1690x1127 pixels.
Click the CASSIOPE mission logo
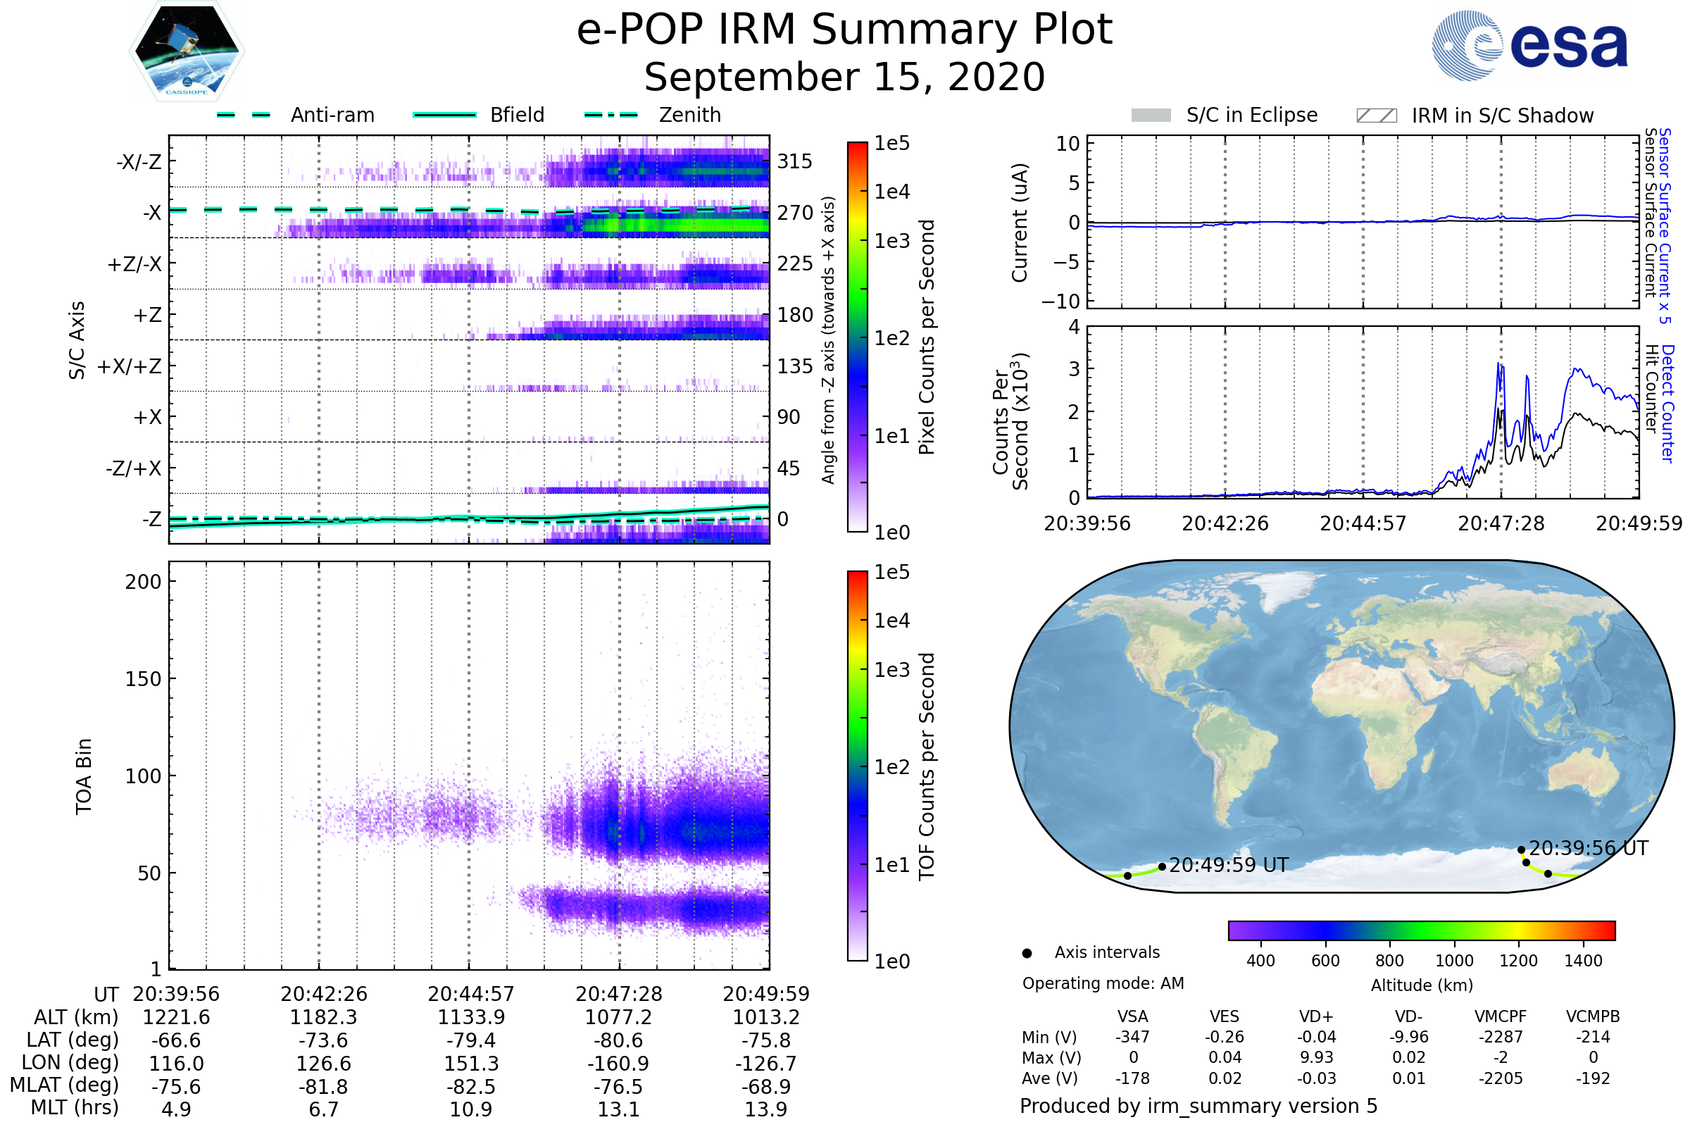click(187, 51)
